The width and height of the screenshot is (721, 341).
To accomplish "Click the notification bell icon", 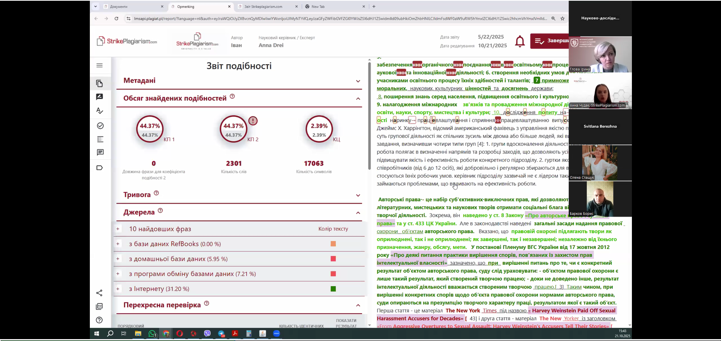I will [520, 41].
